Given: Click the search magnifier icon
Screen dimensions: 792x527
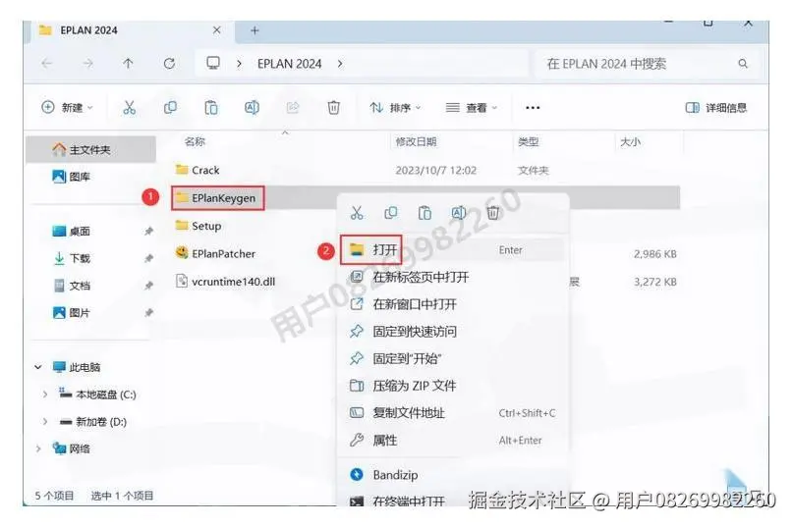Looking at the screenshot, I should (x=743, y=64).
